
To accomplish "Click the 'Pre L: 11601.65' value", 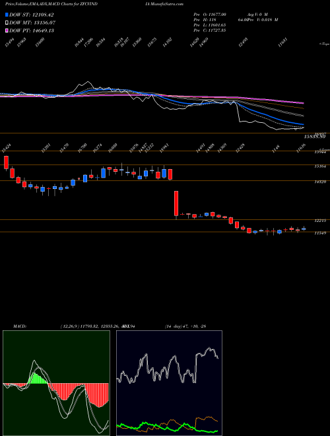I will 211,24.
